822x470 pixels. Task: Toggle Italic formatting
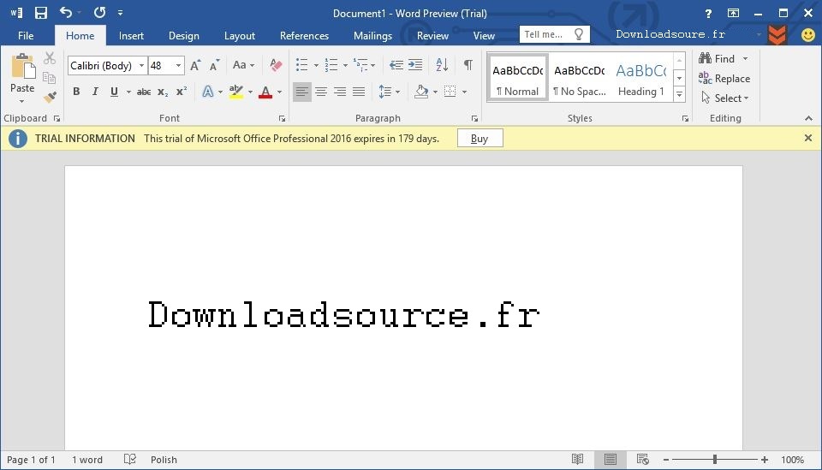(x=95, y=92)
